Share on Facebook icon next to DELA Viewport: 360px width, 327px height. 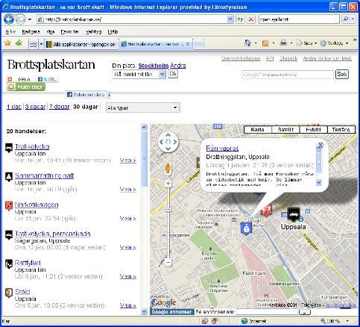coord(40,79)
